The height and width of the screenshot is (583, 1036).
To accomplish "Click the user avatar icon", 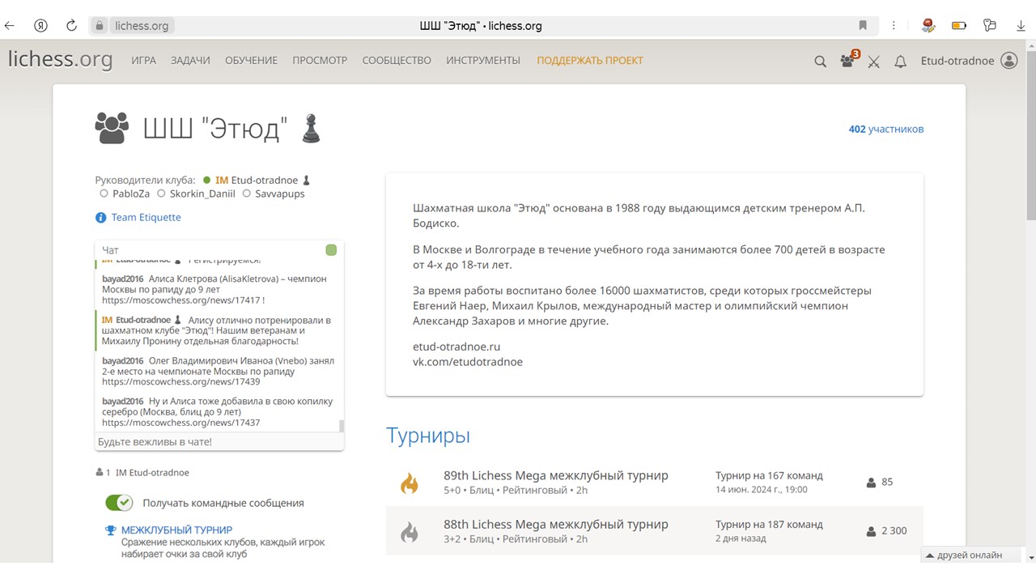I will [x=1008, y=61].
